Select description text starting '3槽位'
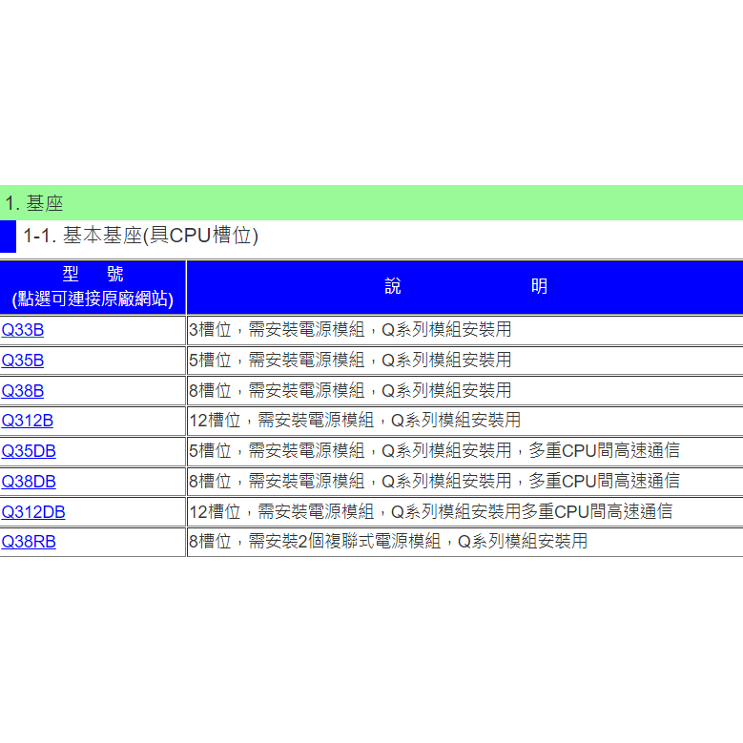The image size is (743, 743). (350, 330)
